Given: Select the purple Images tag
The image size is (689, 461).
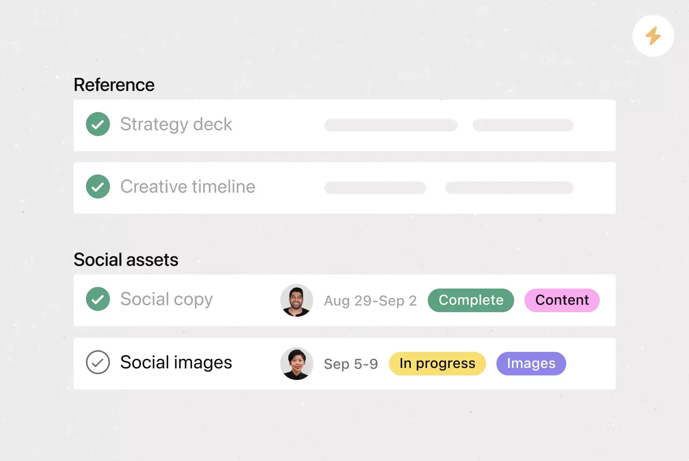Looking at the screenshot, I should [x=531, y=363].
